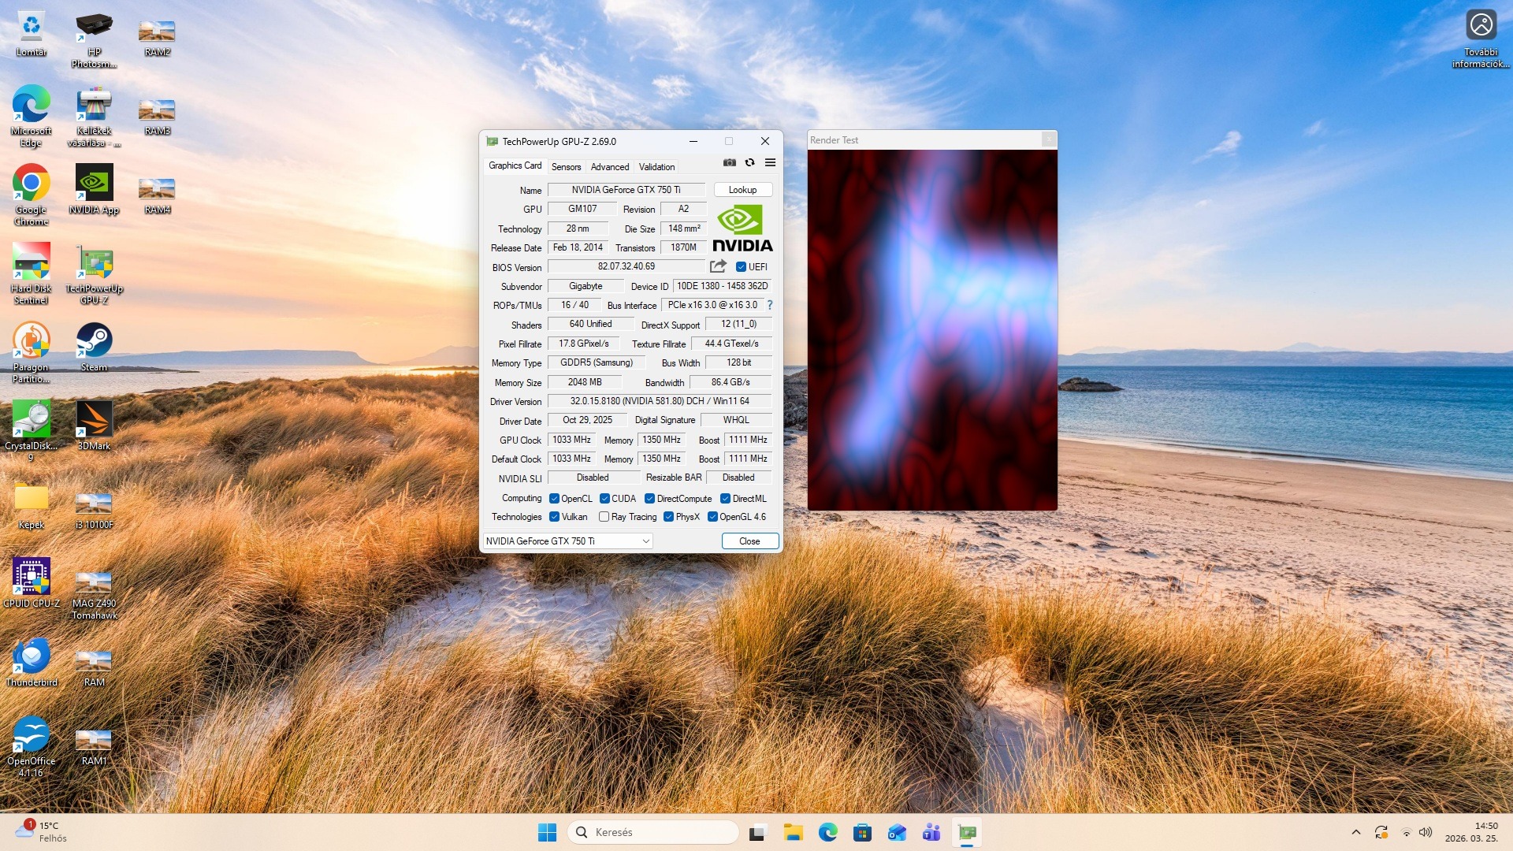Open the Advanced tab
Viewport: 1513px width, 851px height.
coord(610,167)
